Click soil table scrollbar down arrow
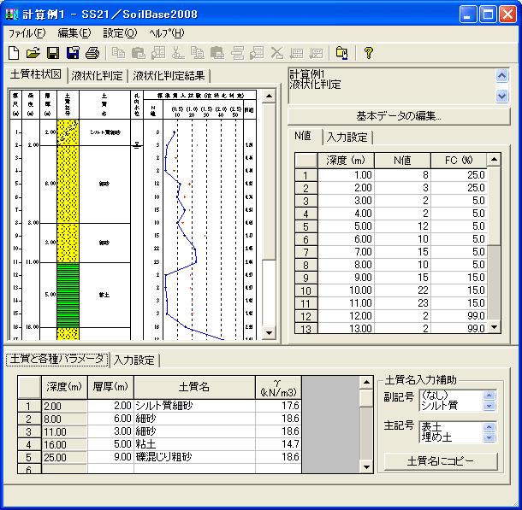 pyautogui.click(x=366, y=466)
